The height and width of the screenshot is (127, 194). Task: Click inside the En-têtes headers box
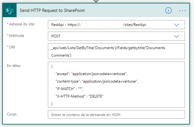pos(116,84)
